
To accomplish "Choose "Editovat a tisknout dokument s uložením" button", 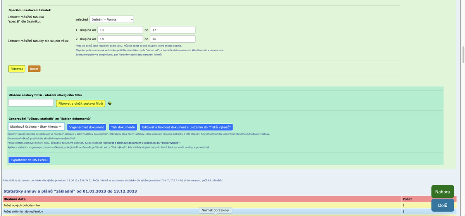I will pos(186,127).
